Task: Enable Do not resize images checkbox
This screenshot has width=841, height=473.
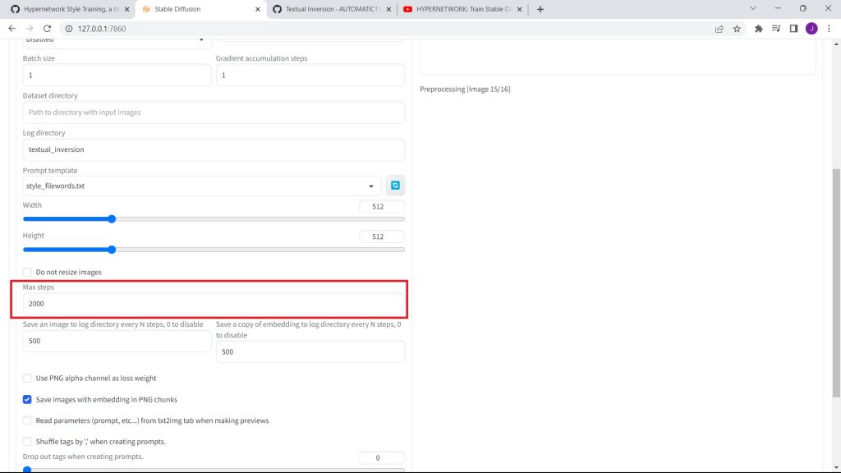Action: 27,272
